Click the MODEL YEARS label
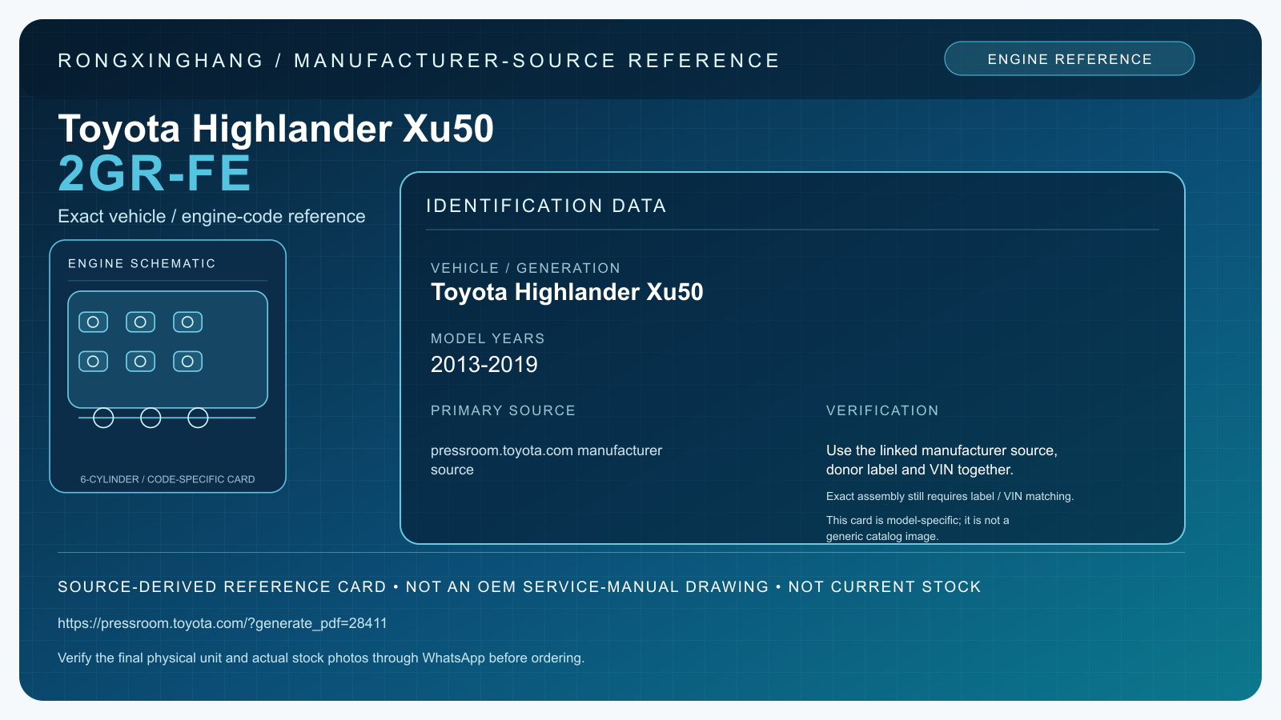Screen dimensions: 1281x720 tap(488, 338)
